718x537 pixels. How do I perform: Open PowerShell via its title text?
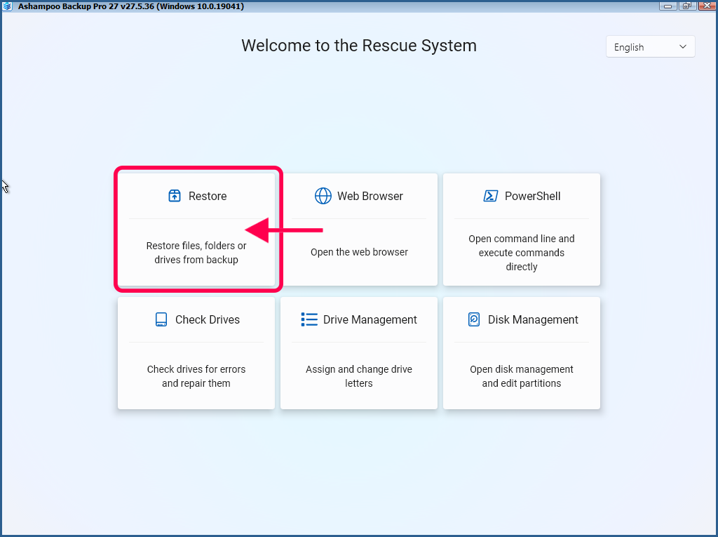[x=533, y=197]
